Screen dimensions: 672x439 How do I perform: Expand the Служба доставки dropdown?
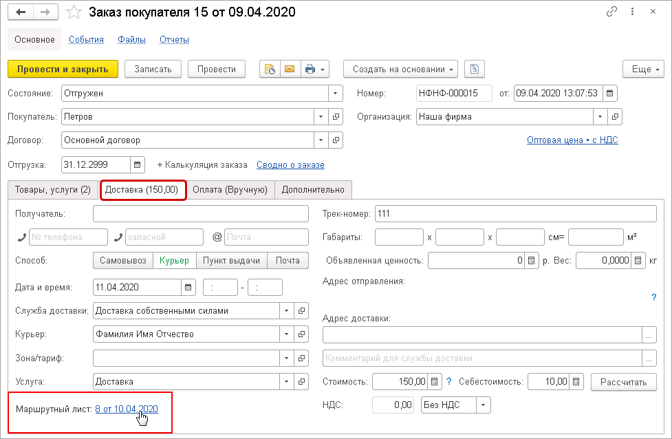click(287, 310)
